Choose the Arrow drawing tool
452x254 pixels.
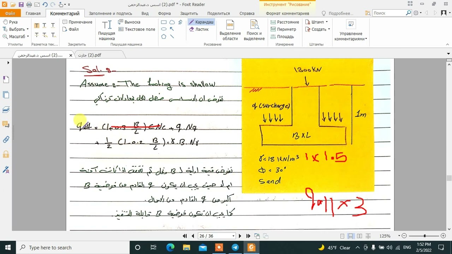pos(172,29)
